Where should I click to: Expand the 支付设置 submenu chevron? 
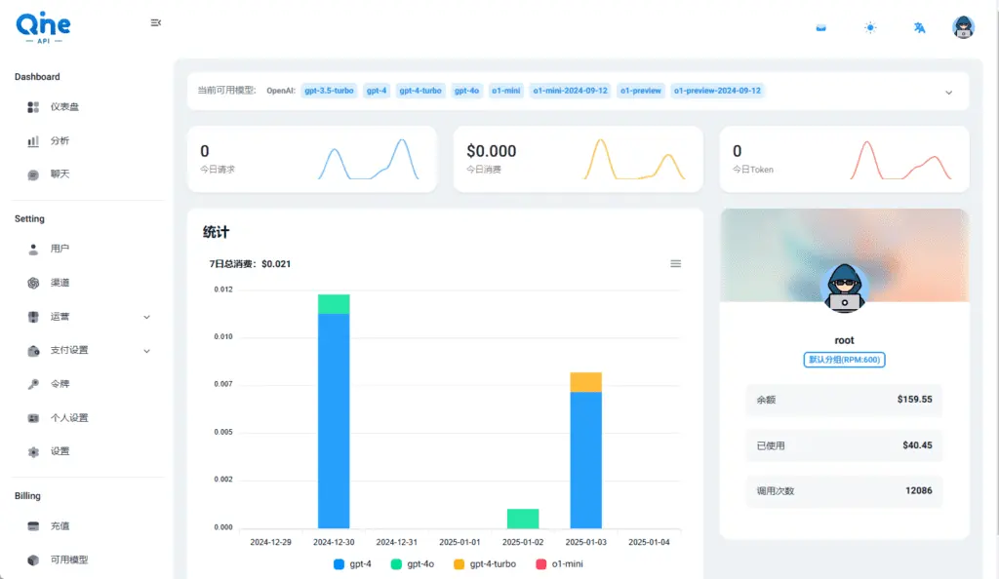click(x=146, y=351)
